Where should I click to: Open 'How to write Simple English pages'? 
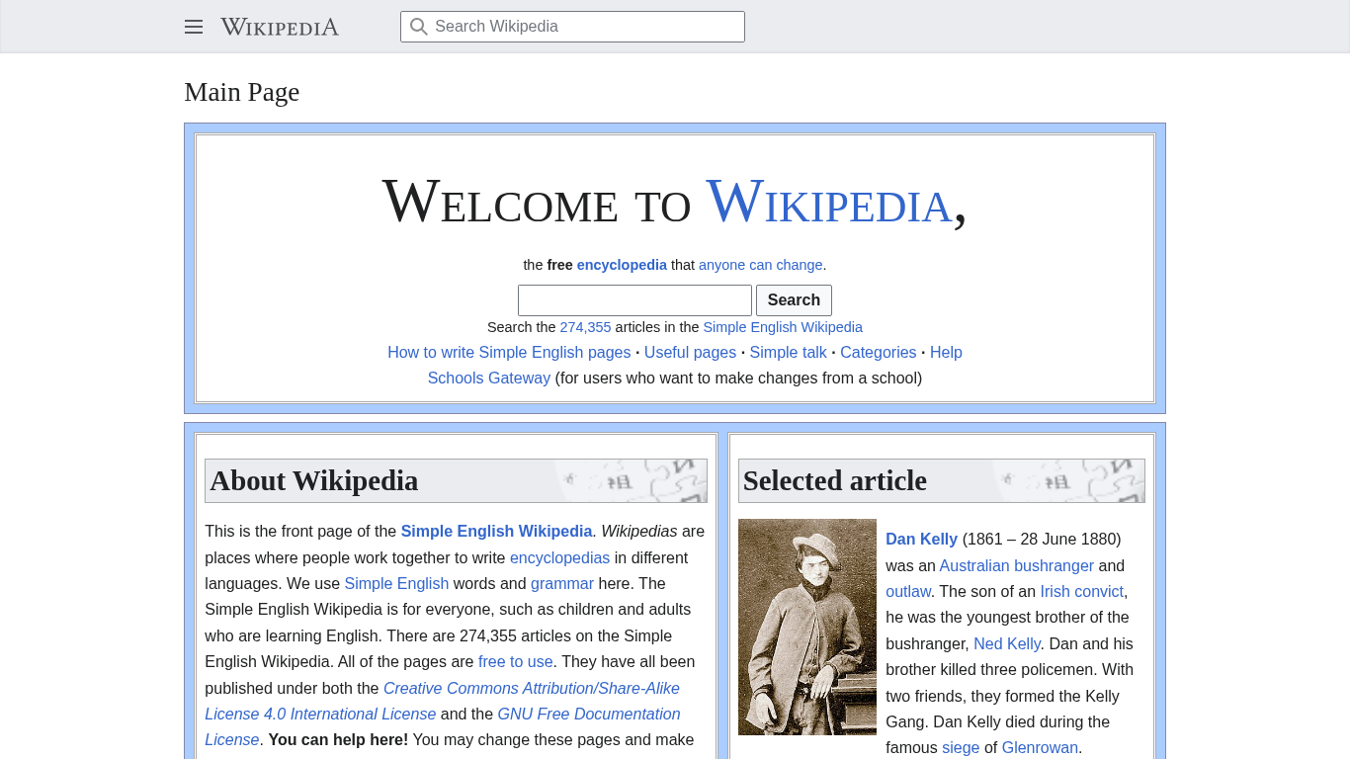[509, 353]
